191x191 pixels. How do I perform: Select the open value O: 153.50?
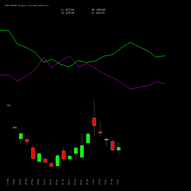coord(68,13)
